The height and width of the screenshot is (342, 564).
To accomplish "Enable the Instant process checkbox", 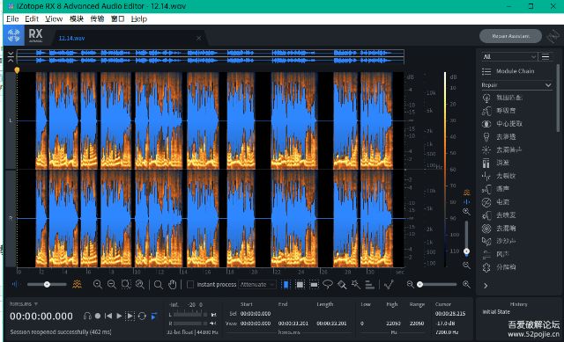I will (190, 284).
